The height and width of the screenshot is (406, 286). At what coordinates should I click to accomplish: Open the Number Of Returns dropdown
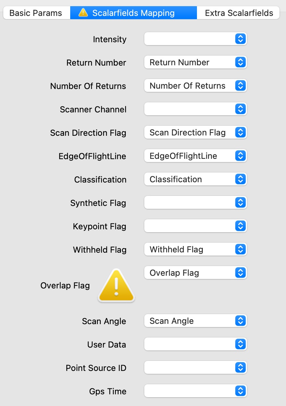[195, 86]
